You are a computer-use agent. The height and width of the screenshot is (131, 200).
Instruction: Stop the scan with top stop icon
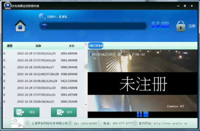click(165, 26)
